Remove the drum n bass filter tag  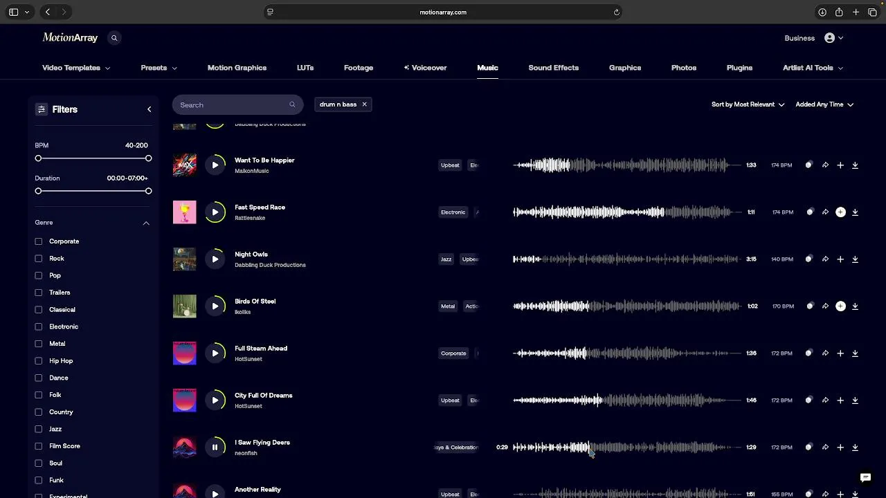pos(364,104)
